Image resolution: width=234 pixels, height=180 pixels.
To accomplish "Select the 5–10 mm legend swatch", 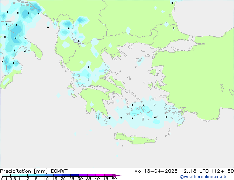I will [x=40, y=175].
